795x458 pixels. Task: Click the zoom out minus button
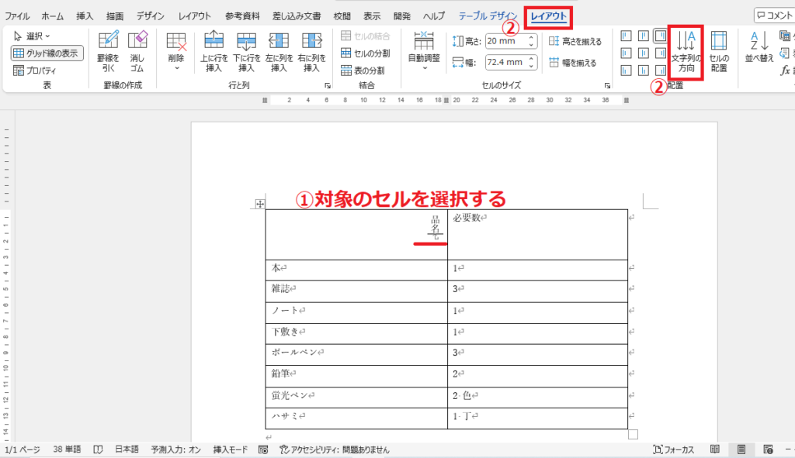coord(788,449)
